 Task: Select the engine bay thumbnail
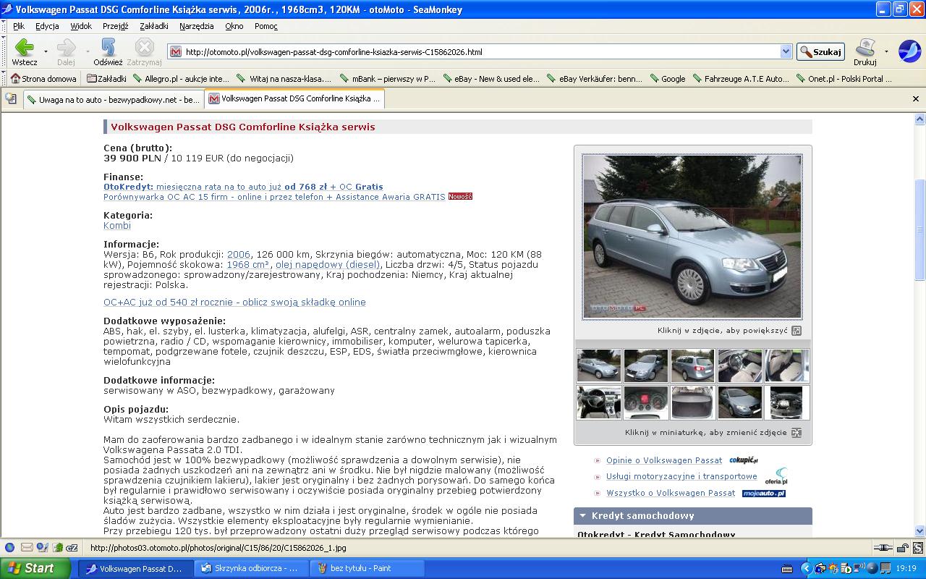tap(787, 402)
